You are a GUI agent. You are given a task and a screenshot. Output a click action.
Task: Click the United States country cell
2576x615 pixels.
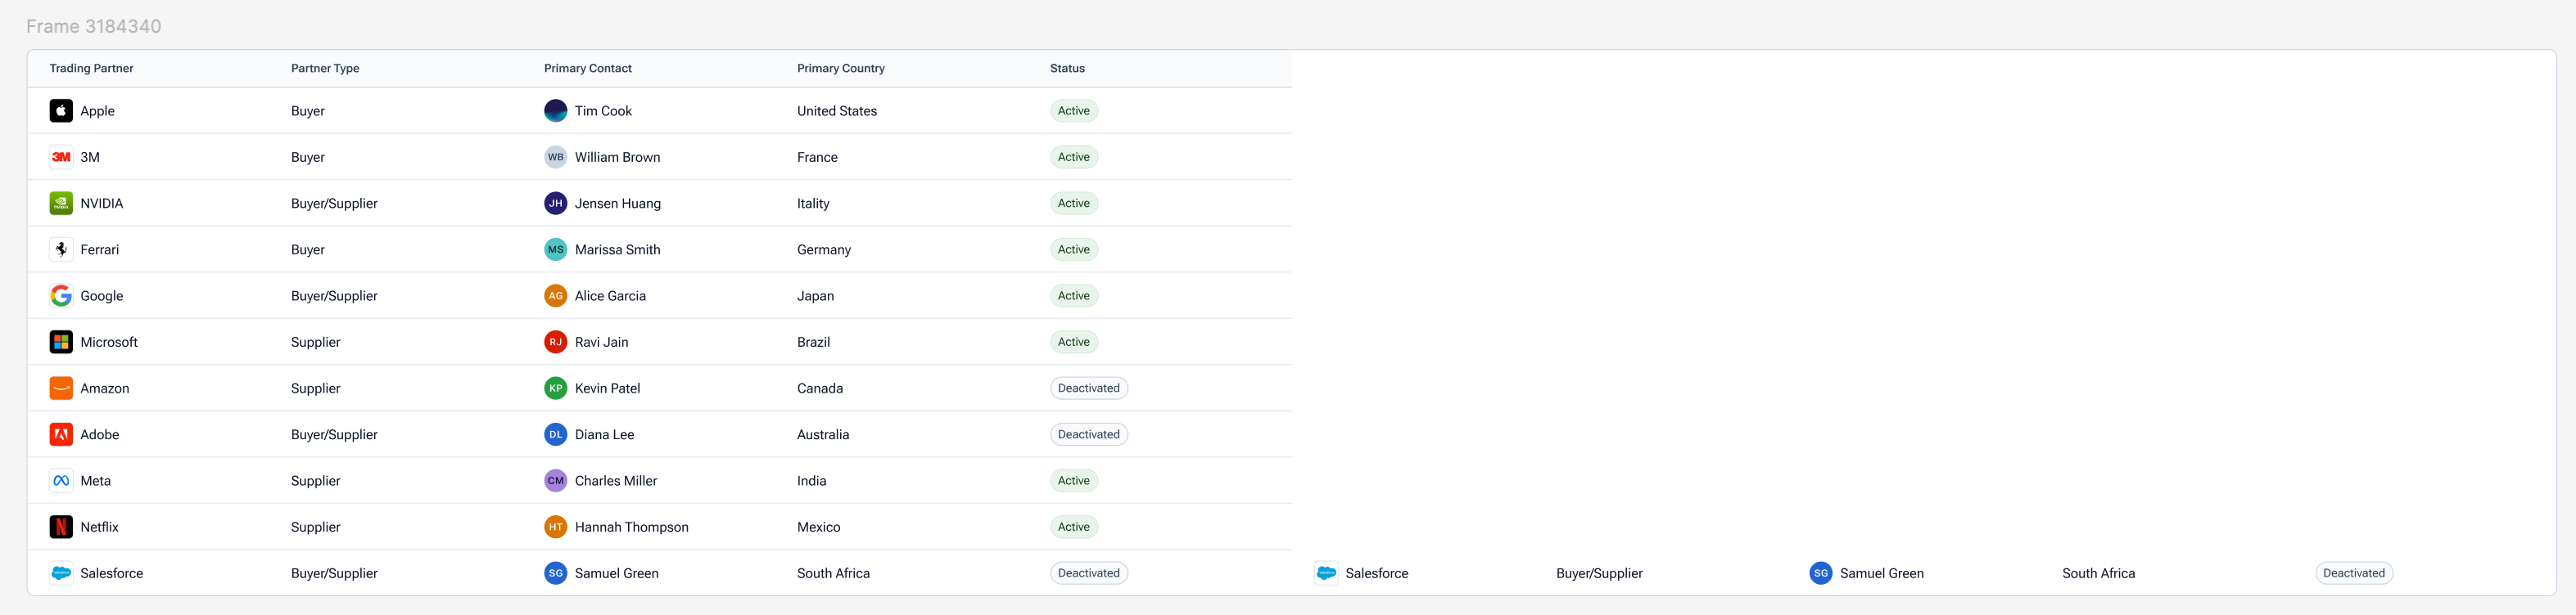pyautogui.click(x=837, y=111)
